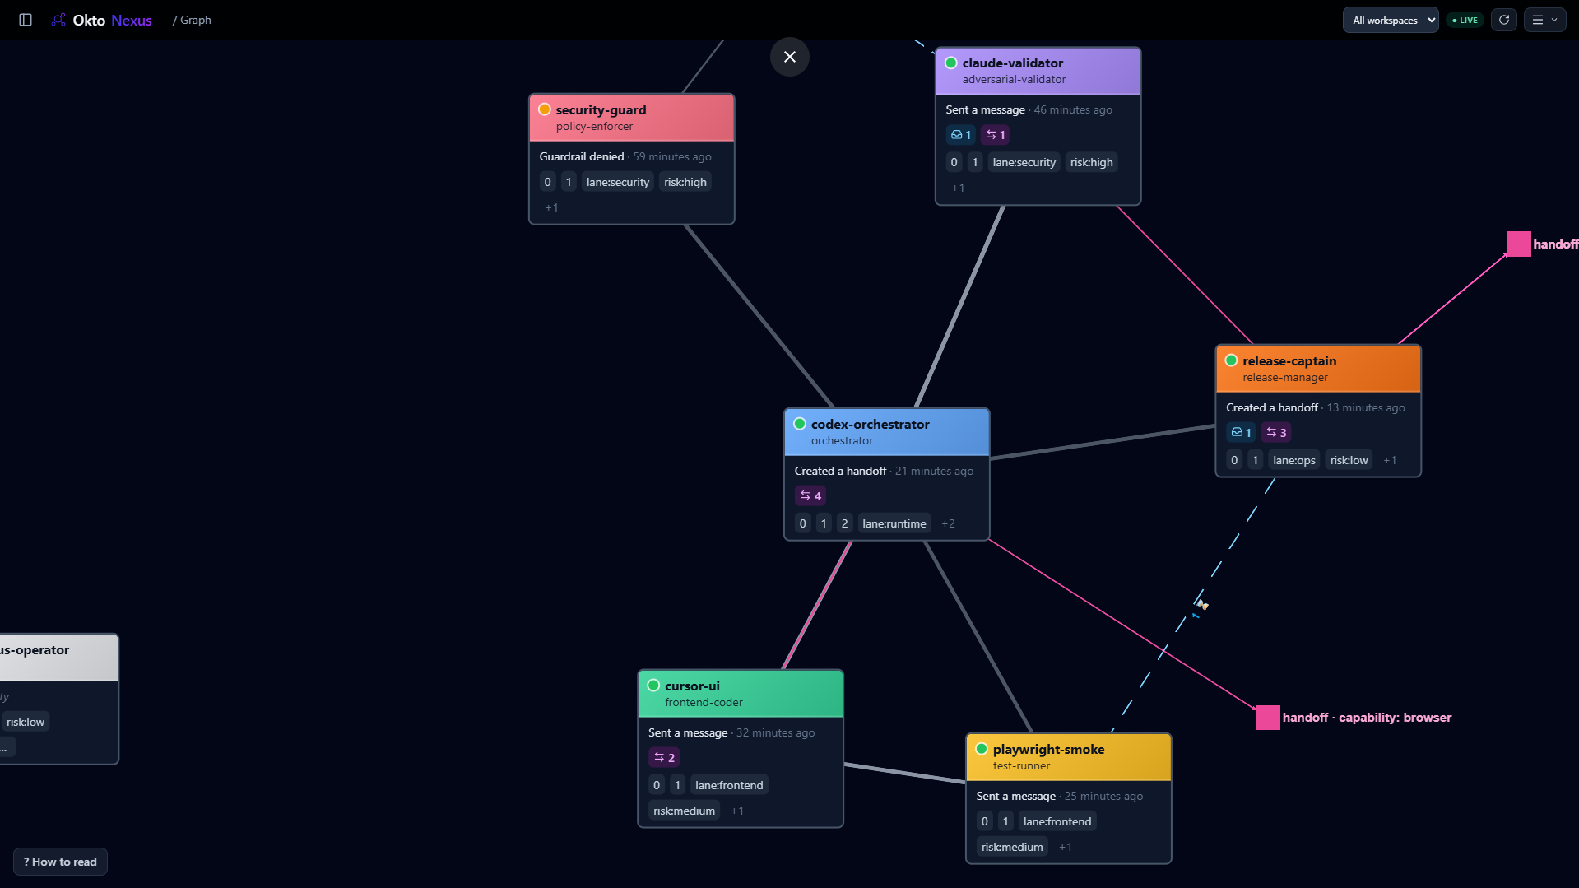Expand +2 more tags on codex-orchestrator
This screenshot has height=888, width=1579.
point(949,524)
